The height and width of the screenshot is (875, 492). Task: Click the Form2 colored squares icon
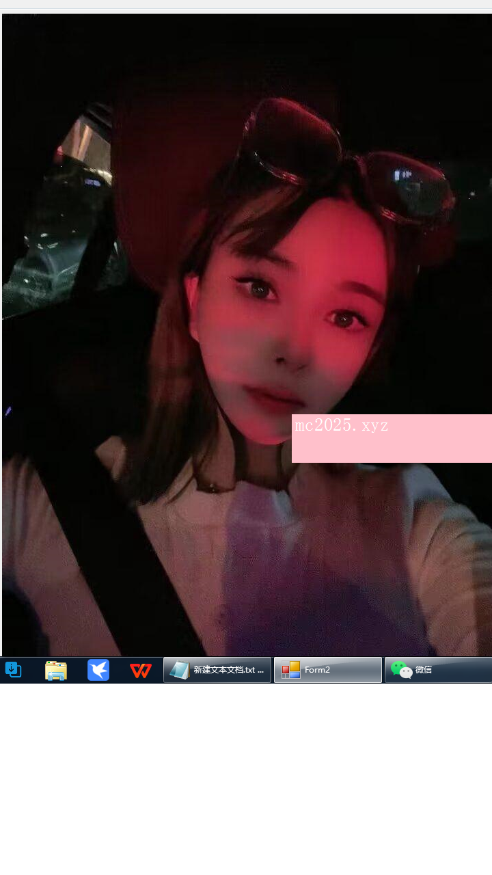[291, 671]
